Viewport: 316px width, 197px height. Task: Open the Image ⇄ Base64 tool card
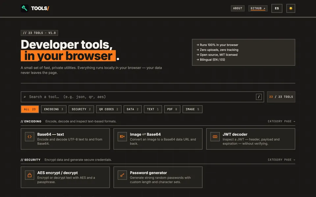coord(158,139)
